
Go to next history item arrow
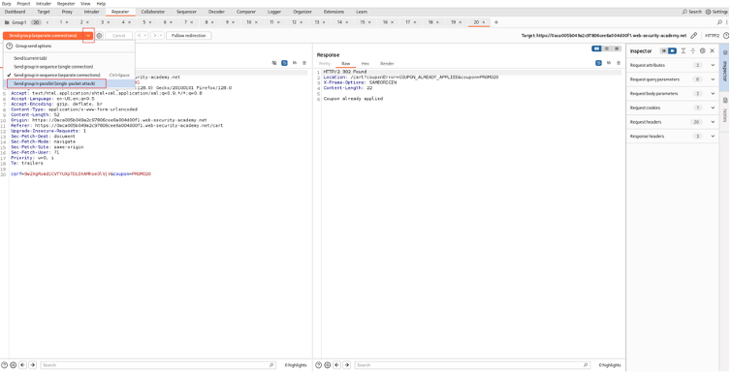tap(155, 36)
